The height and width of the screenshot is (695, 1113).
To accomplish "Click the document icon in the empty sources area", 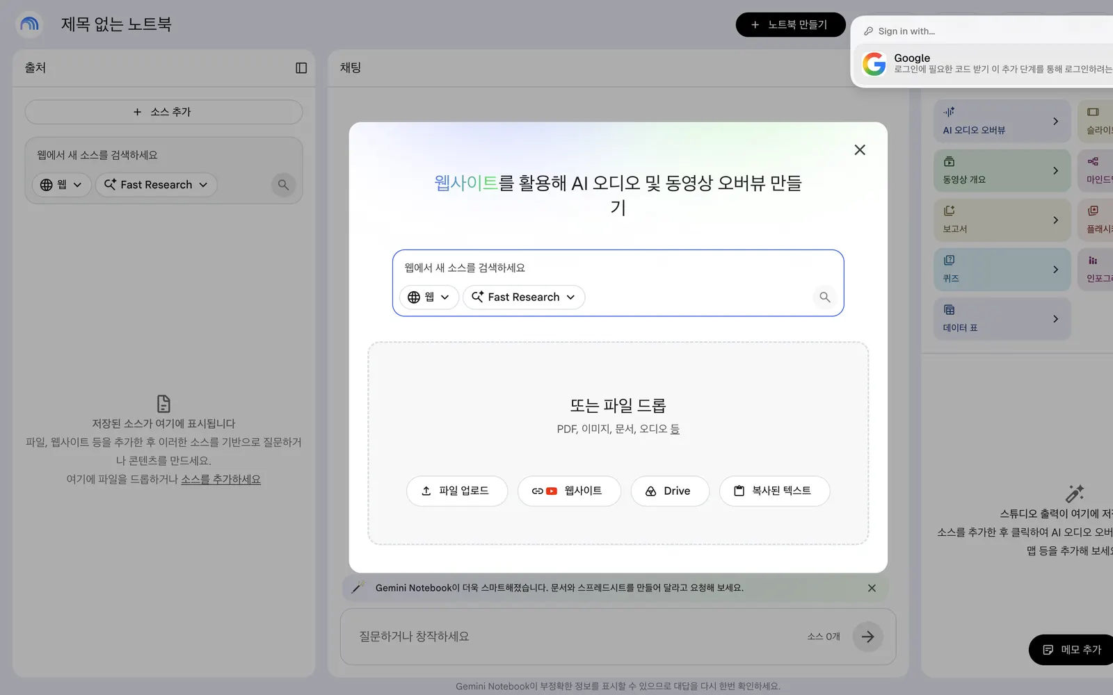I will click(x=163, y=404).
